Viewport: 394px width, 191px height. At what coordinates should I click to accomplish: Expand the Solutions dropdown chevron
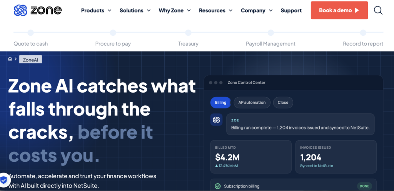point(149,10)
